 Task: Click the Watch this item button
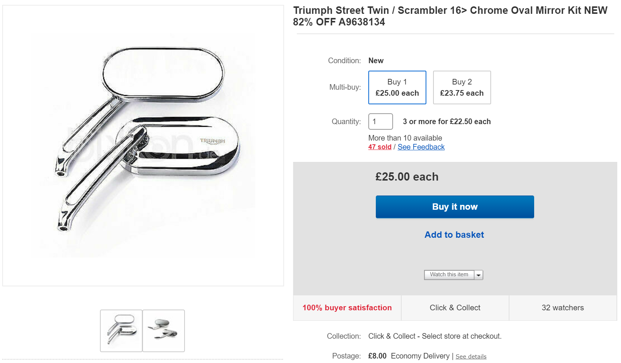click(x=449, y=275)
